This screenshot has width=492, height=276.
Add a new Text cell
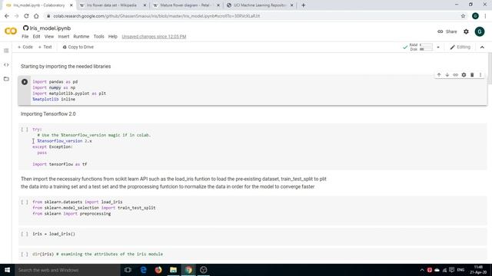45,47
